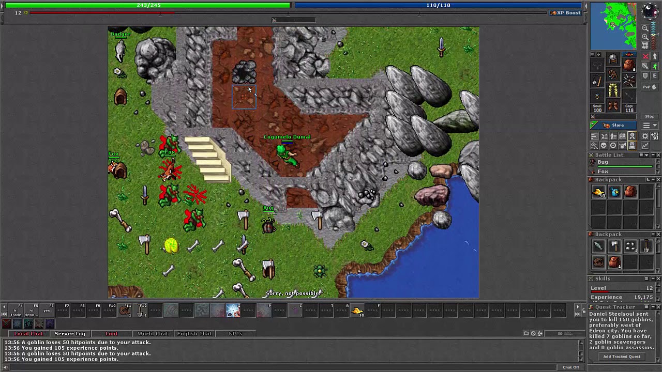Click the Stop button
The image size is (662, 372).
[650, 116]
